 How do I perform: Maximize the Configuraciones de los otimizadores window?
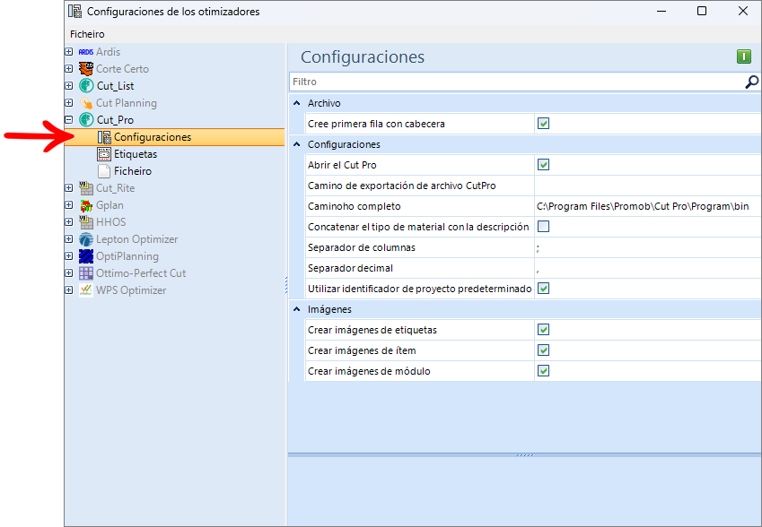(702, 11)
